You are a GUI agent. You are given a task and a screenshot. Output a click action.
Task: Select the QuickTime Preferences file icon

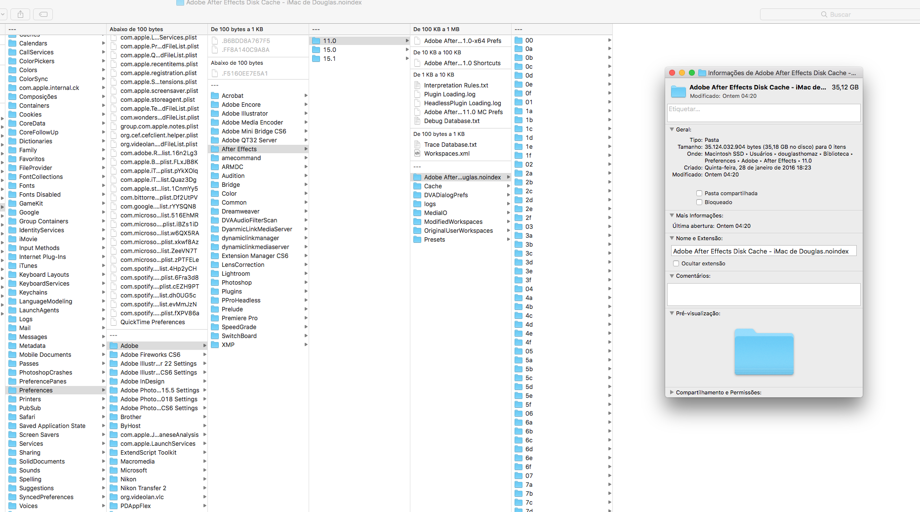(114, 322)
